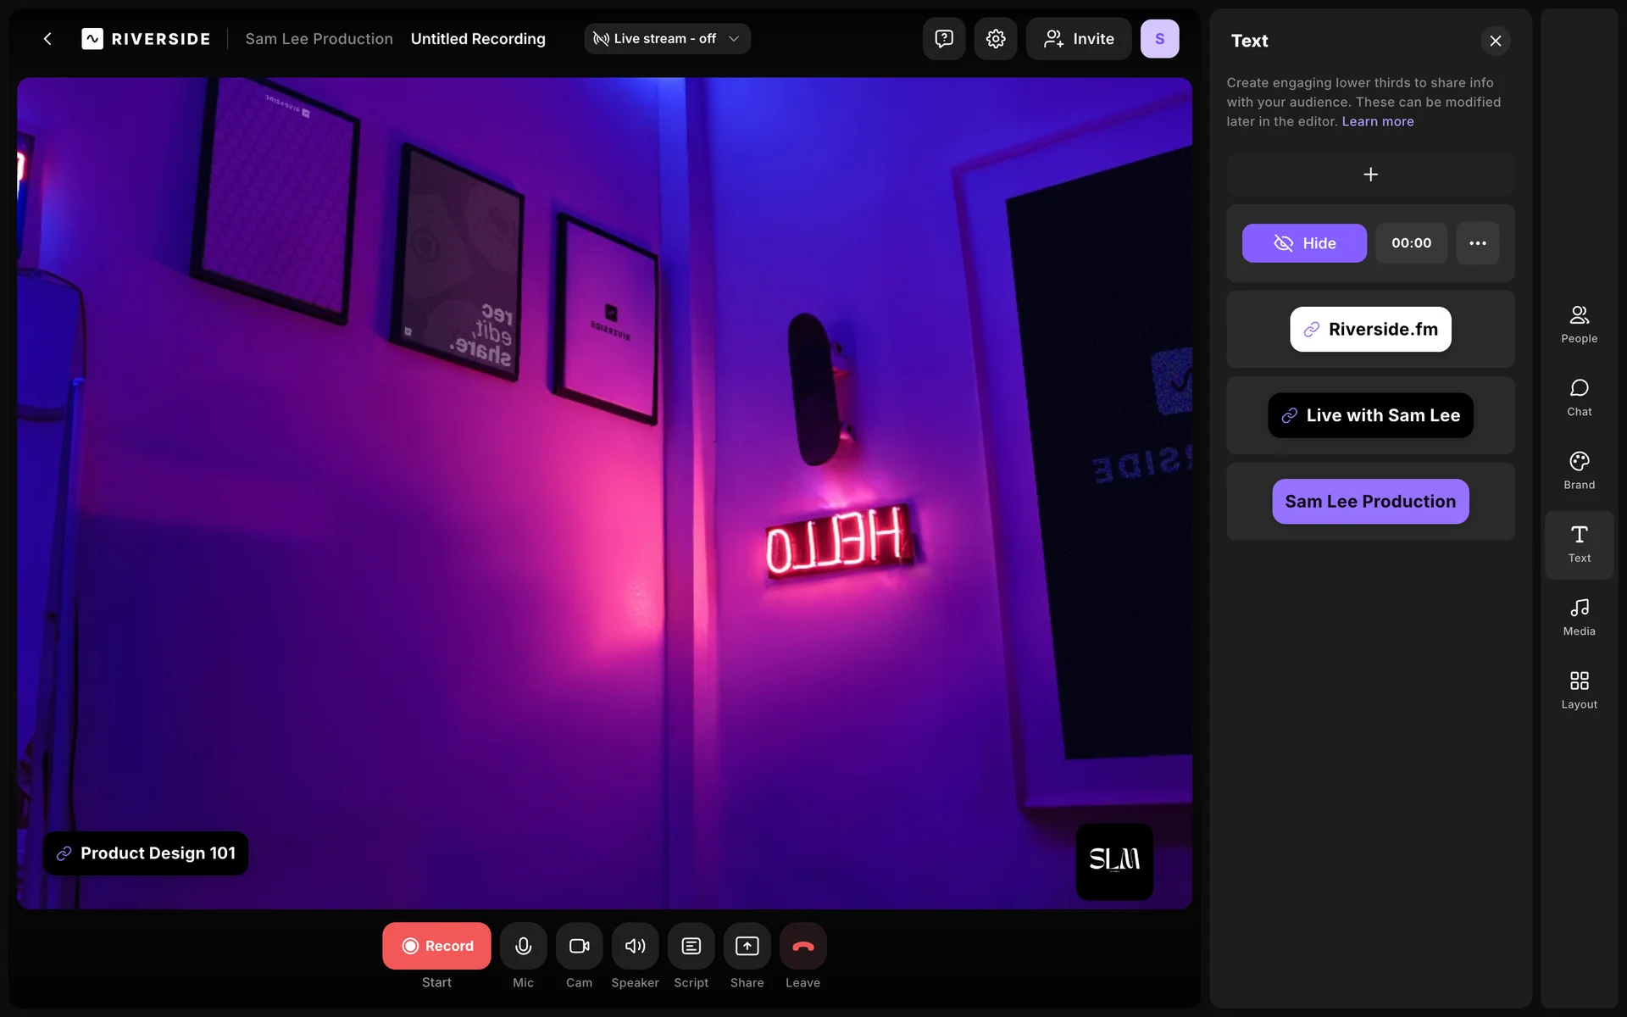Open the three-dot options menu
1627x1017 pixels.
point(1477,243)
